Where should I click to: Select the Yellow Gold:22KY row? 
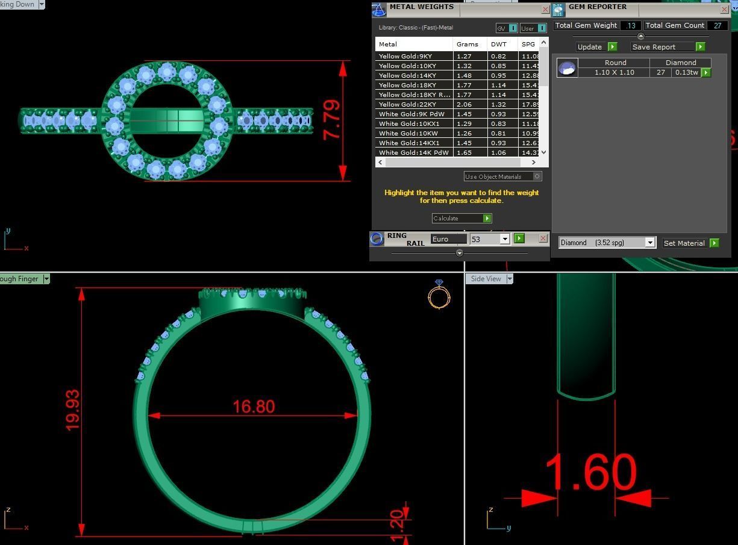(457, 104)
